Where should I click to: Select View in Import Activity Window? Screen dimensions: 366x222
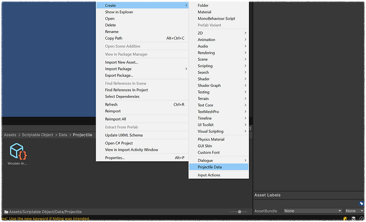(142, 149)
